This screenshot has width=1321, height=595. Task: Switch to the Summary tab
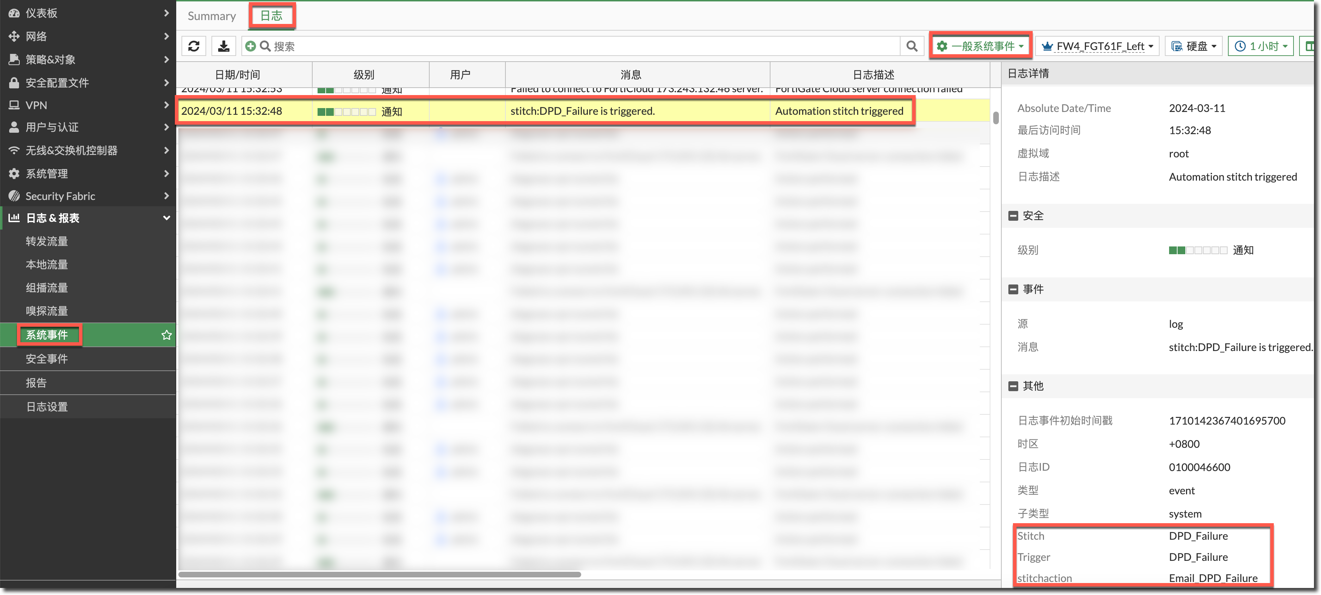211,16
